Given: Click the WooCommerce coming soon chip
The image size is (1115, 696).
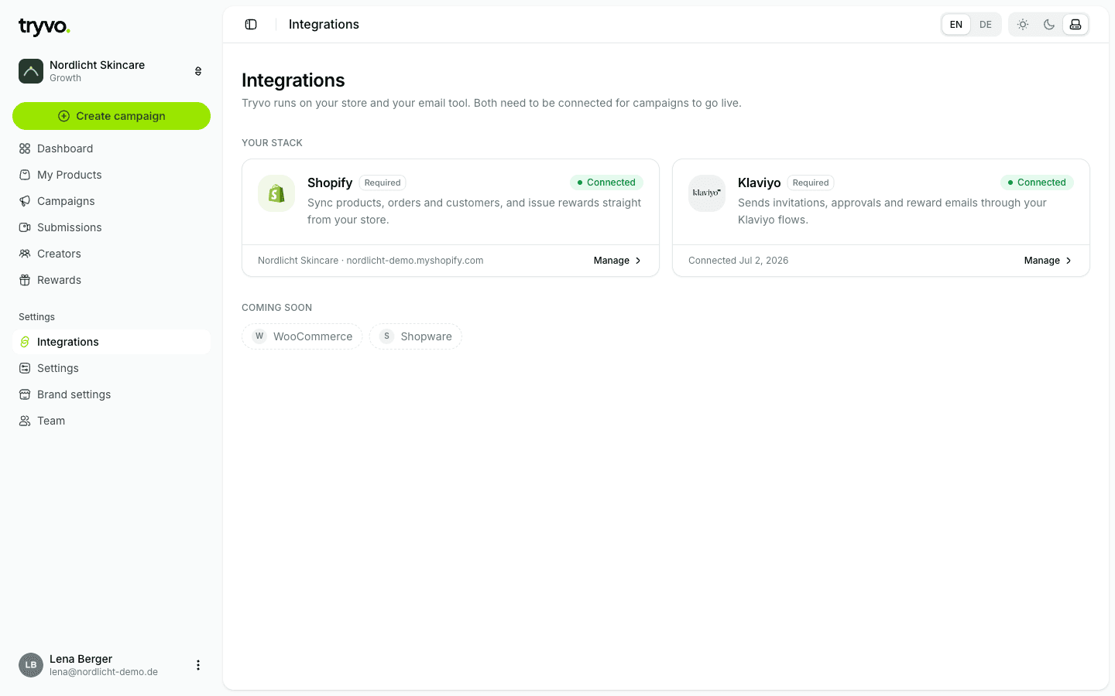Looking at the screenshot, I should tap(302, 336).
